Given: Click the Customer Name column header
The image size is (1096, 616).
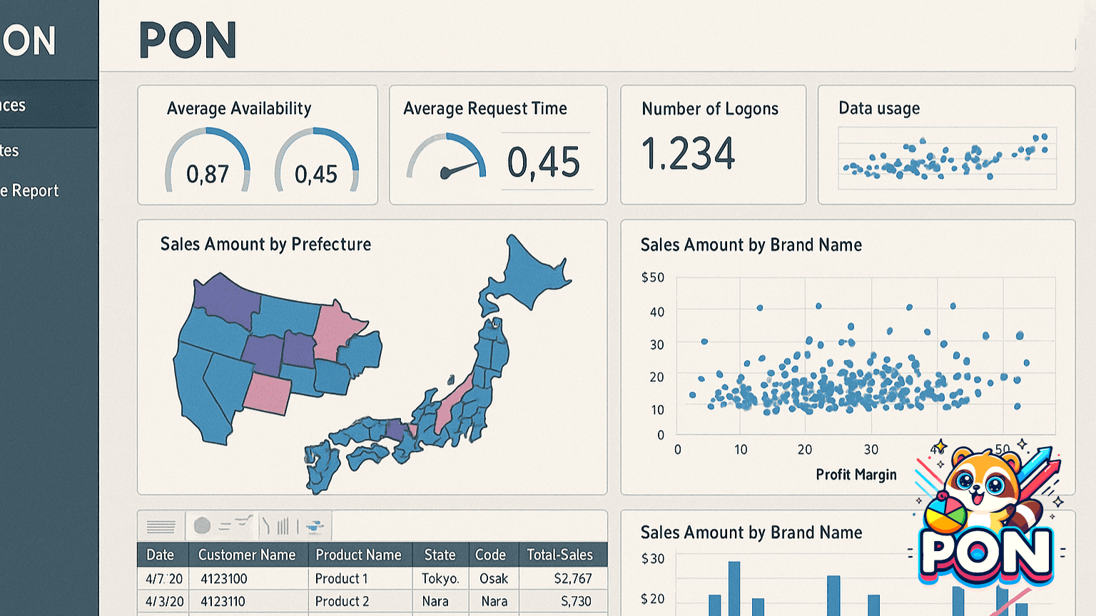Looking at the screenshot, I should (x=247, y=555).
